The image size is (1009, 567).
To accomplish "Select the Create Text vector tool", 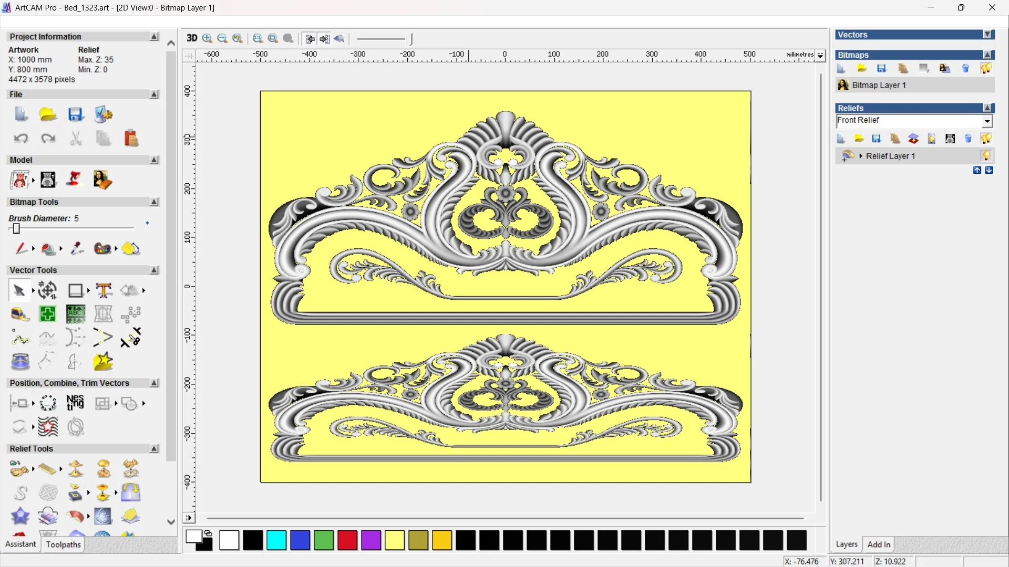I will point(104,290).
